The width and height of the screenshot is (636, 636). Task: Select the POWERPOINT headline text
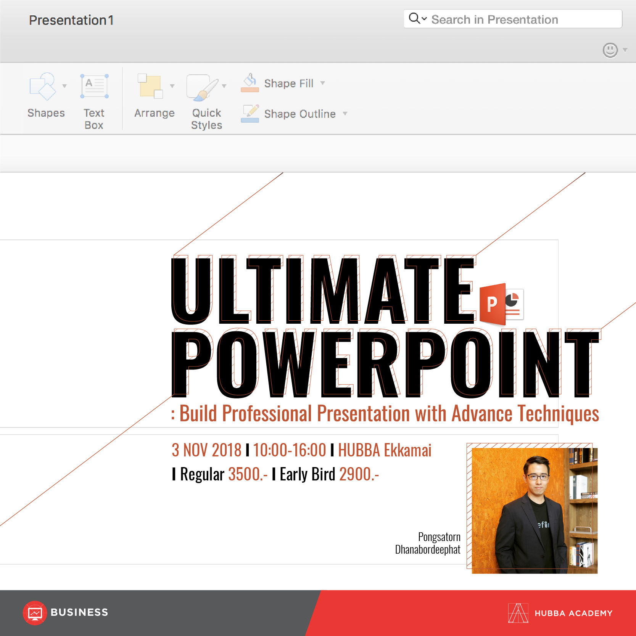pos(386,363)
